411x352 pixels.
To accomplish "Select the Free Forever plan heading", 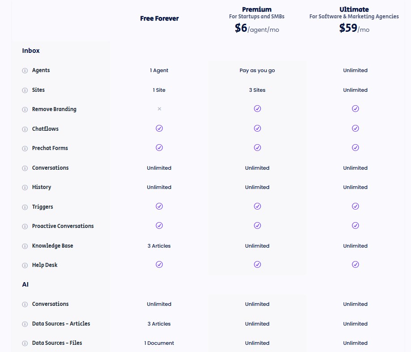I will click(x=159, y=19).
